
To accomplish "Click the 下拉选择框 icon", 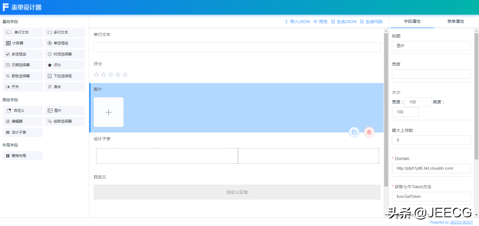I will (x=50, y=76).
